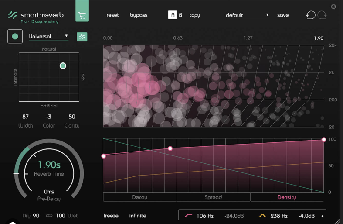Toggle the dry/wet link chain icon

(x=49, y=216)
